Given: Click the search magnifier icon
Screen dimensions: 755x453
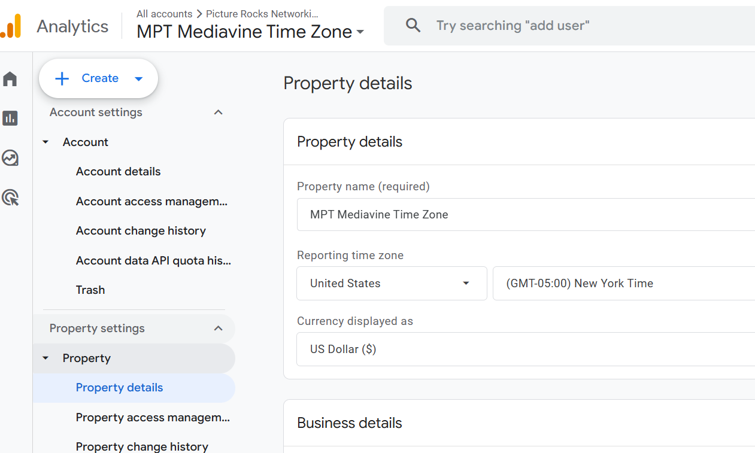Looking at the screenshot, I should (413, 26).
